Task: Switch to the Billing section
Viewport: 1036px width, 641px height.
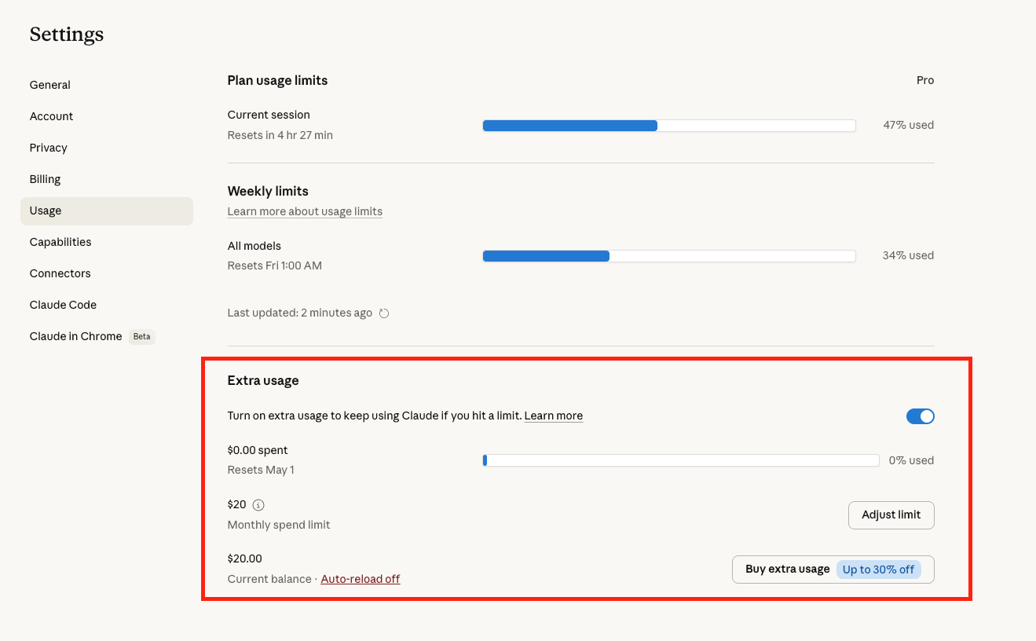Action: (46, 179)
